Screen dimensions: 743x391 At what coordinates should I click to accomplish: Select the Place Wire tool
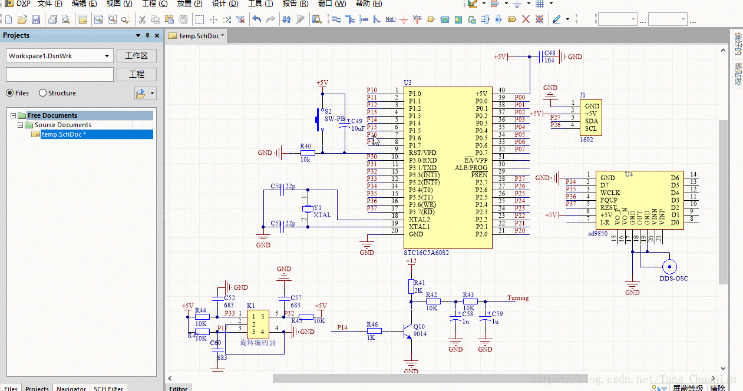pyautogui.click(x=336, y=19)
